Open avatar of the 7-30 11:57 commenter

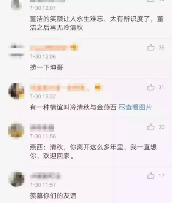[16, 179]
